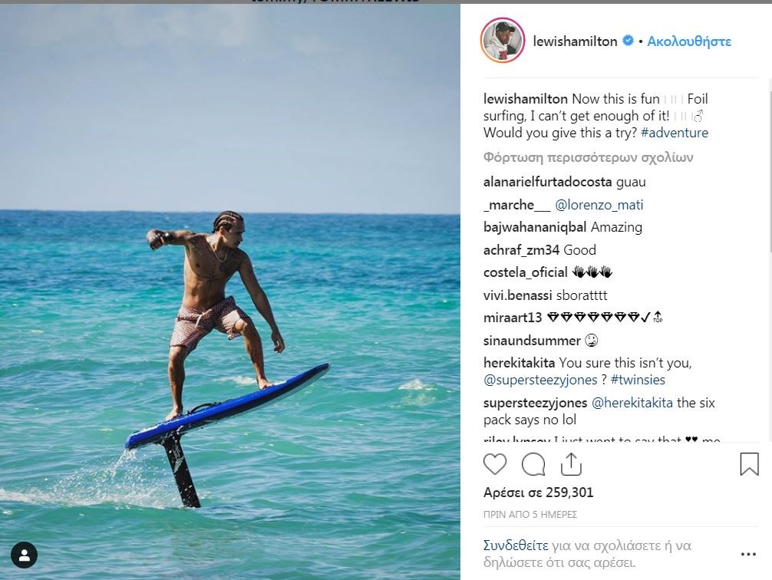Click the blue verified badge

(x=628, y=41)
